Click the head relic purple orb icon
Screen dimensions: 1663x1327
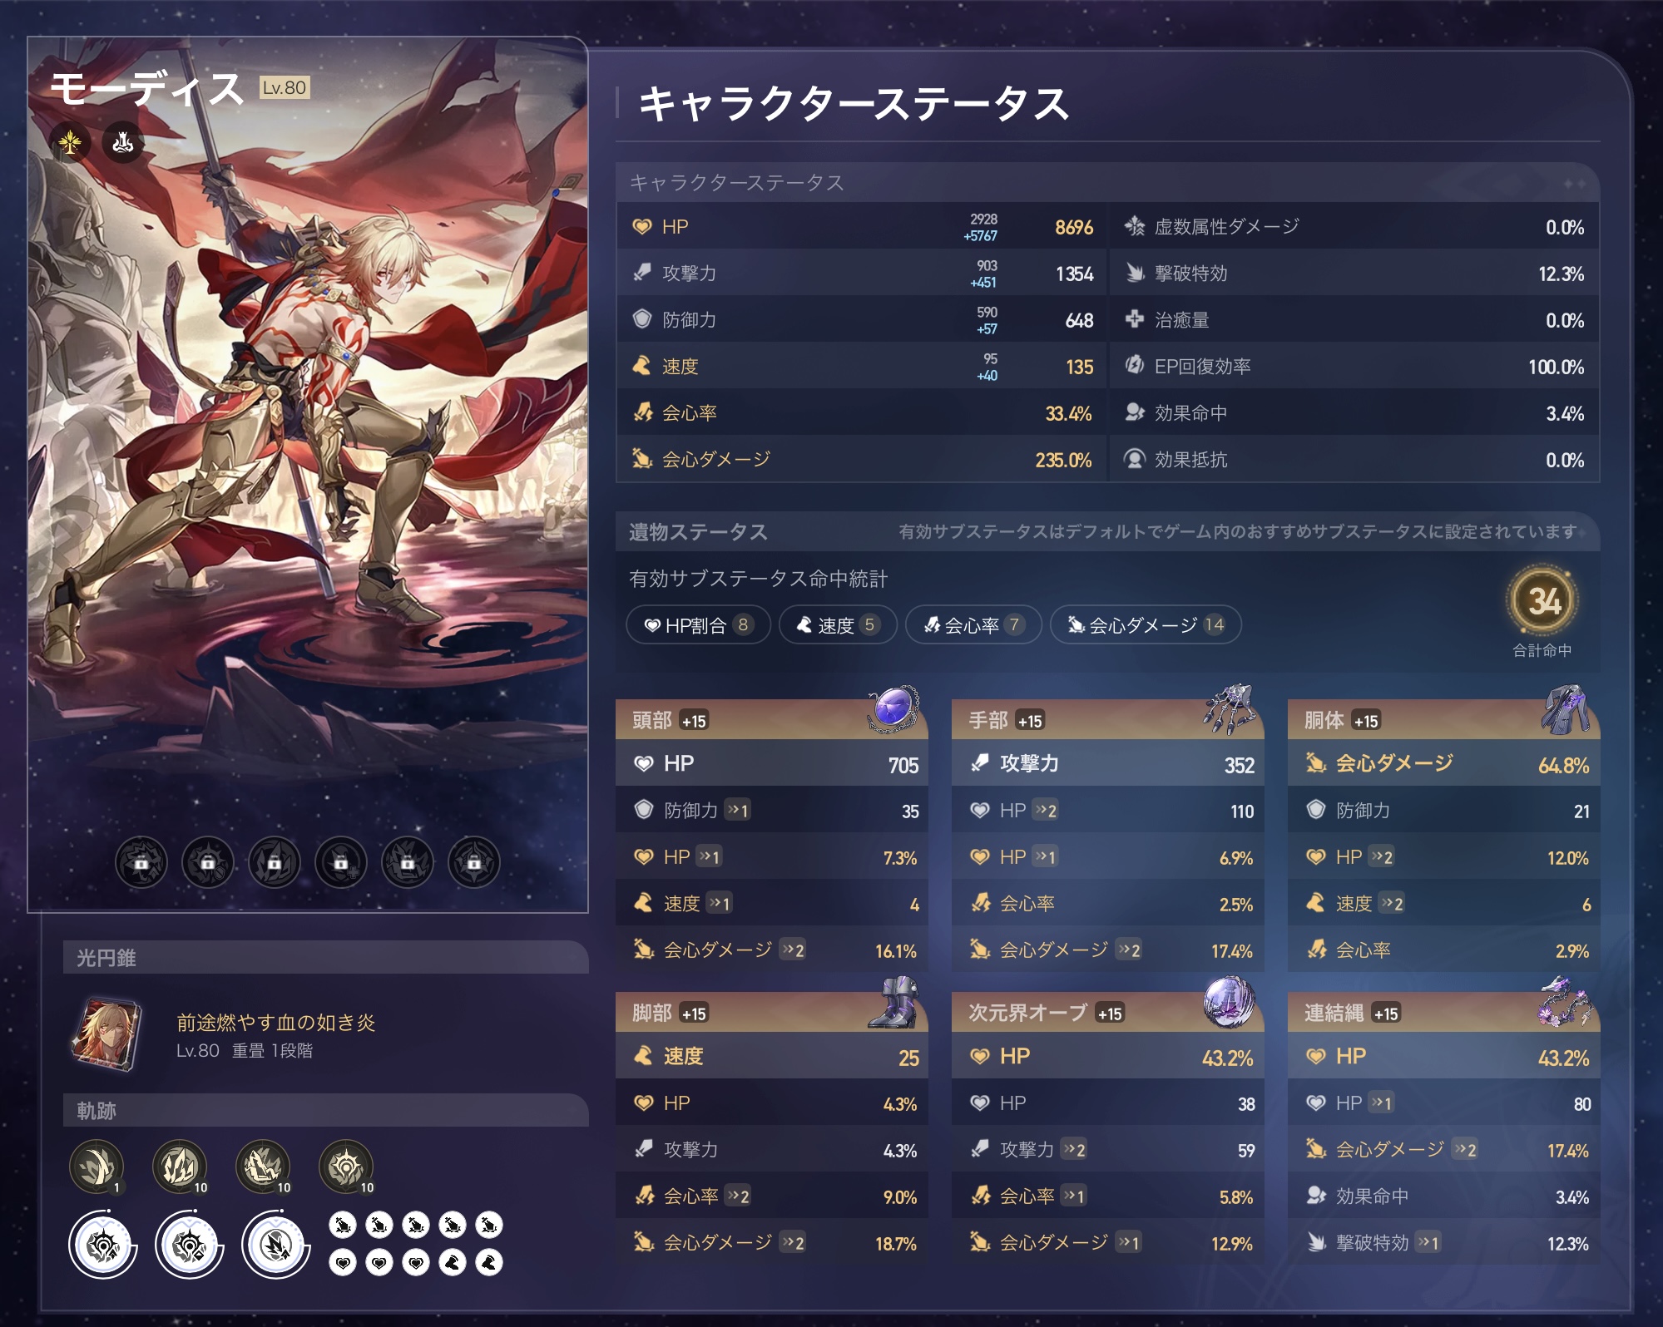(x=893, y=709)
